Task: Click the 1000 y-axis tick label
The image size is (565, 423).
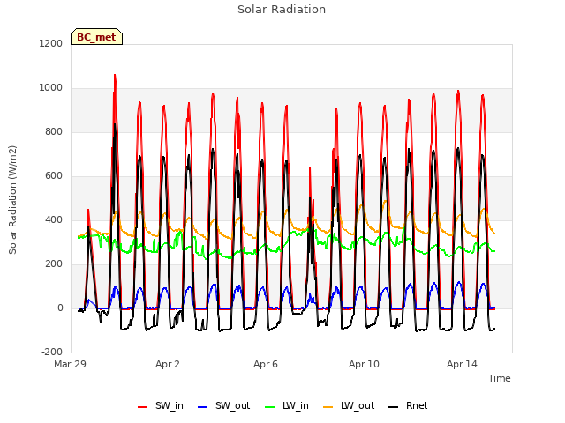Action: click(x=51, y=88)
